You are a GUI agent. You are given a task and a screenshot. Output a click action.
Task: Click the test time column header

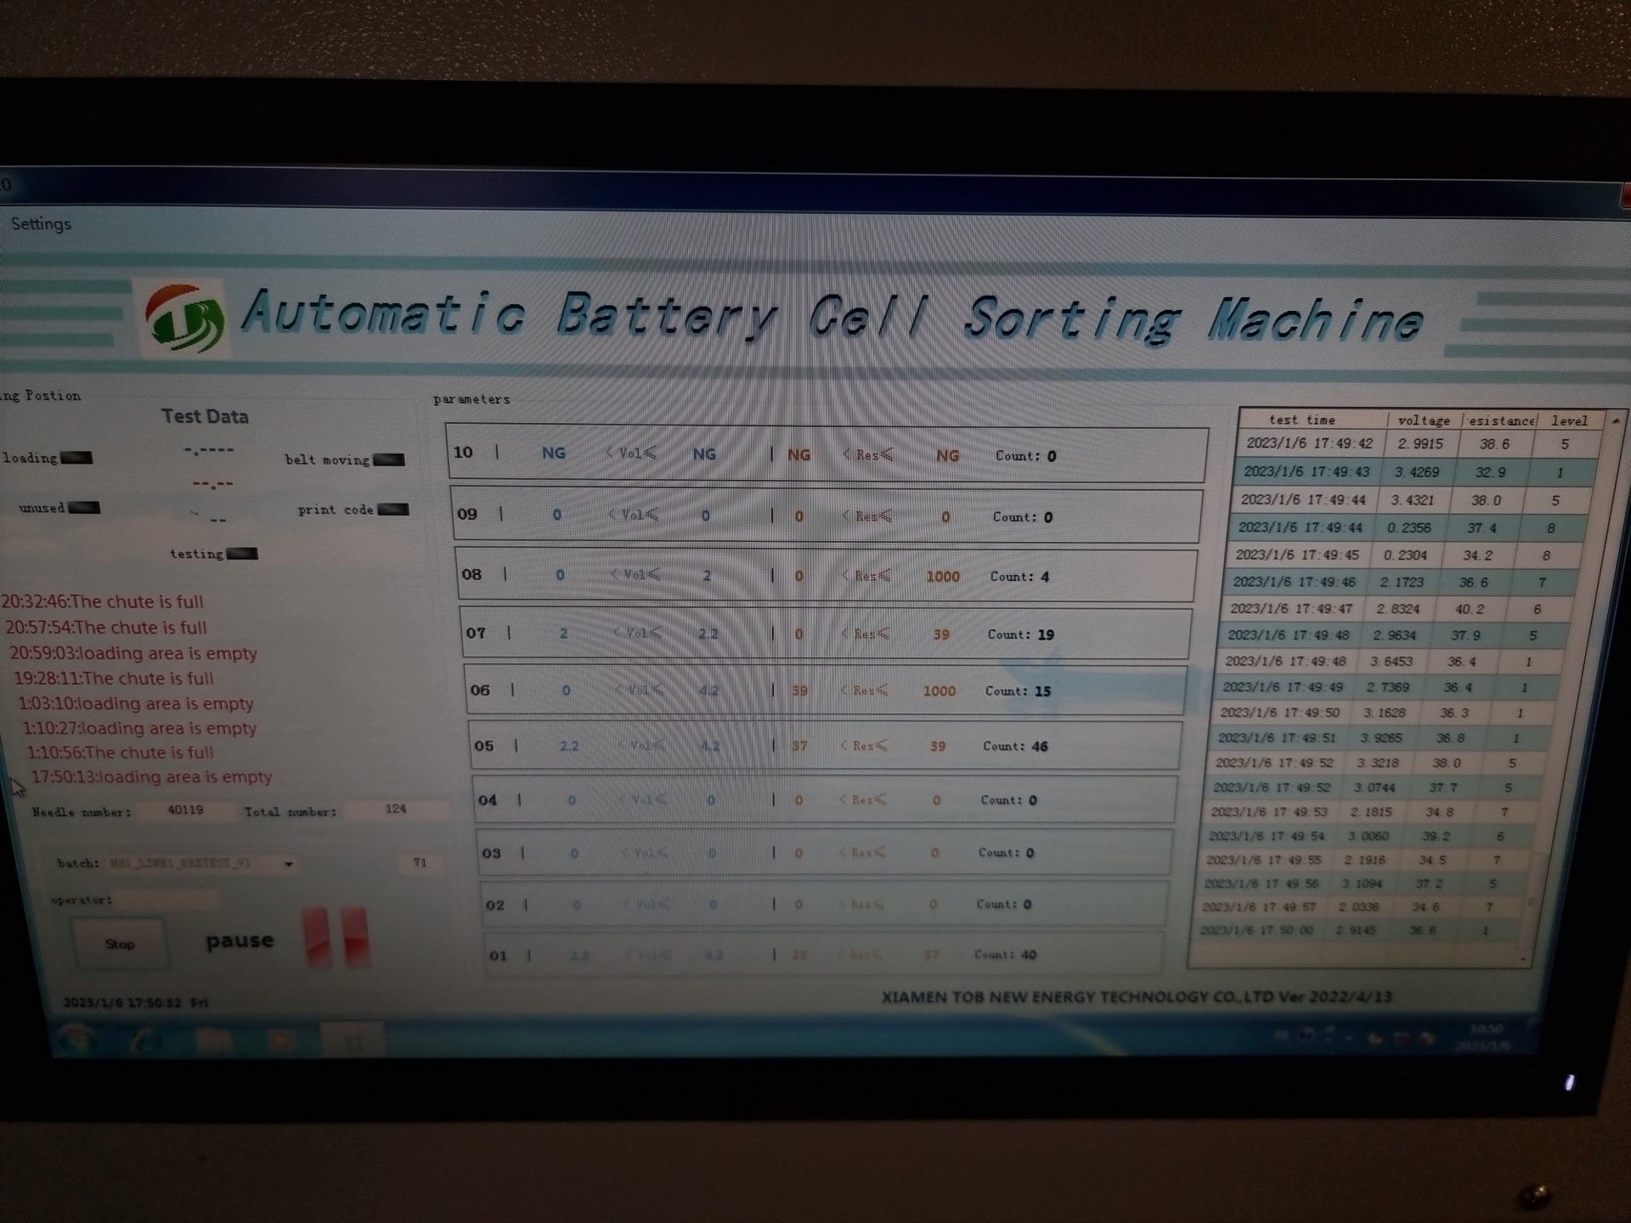(x=1301, y=420)
